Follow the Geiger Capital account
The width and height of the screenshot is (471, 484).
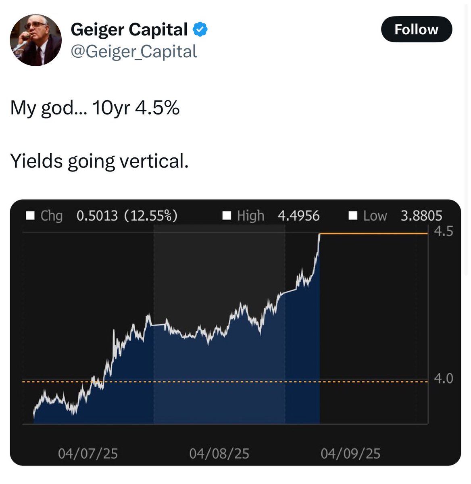pyautogui.click(x=417, y=29)
